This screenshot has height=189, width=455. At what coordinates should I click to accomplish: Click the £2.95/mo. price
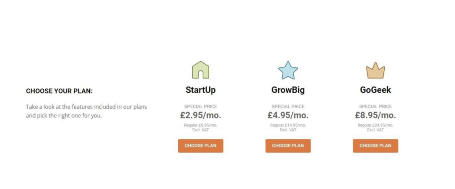(x=200, y=115)
